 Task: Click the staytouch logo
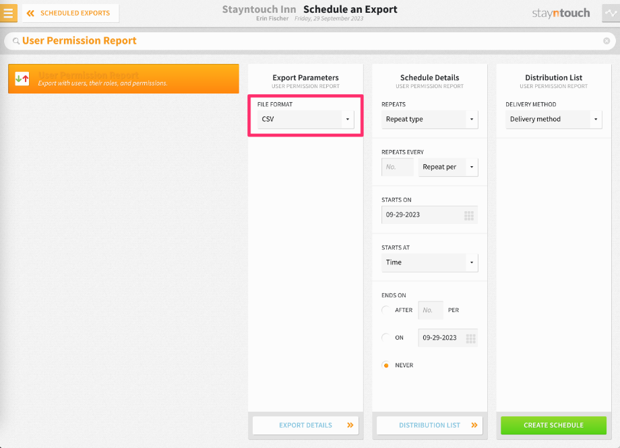(x=561, y=13)
